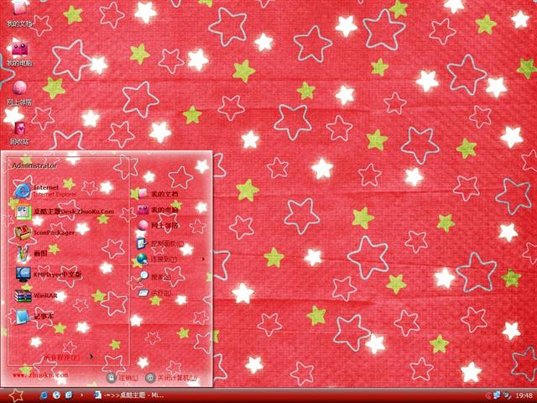
Task: Switch to the 桌酷主题 taskbar window button
Action: click(129, 395)
